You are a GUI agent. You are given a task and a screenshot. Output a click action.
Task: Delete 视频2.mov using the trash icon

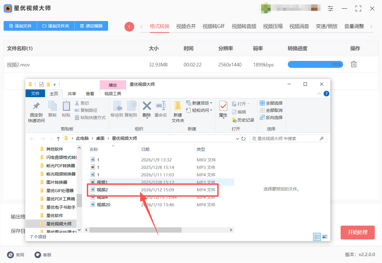coord(353,64)
